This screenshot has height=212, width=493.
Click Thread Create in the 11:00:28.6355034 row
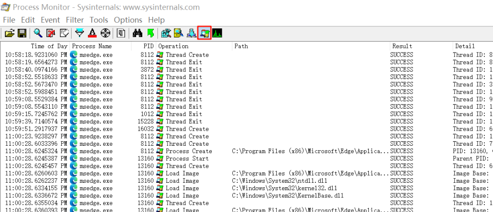pos(188,203)
